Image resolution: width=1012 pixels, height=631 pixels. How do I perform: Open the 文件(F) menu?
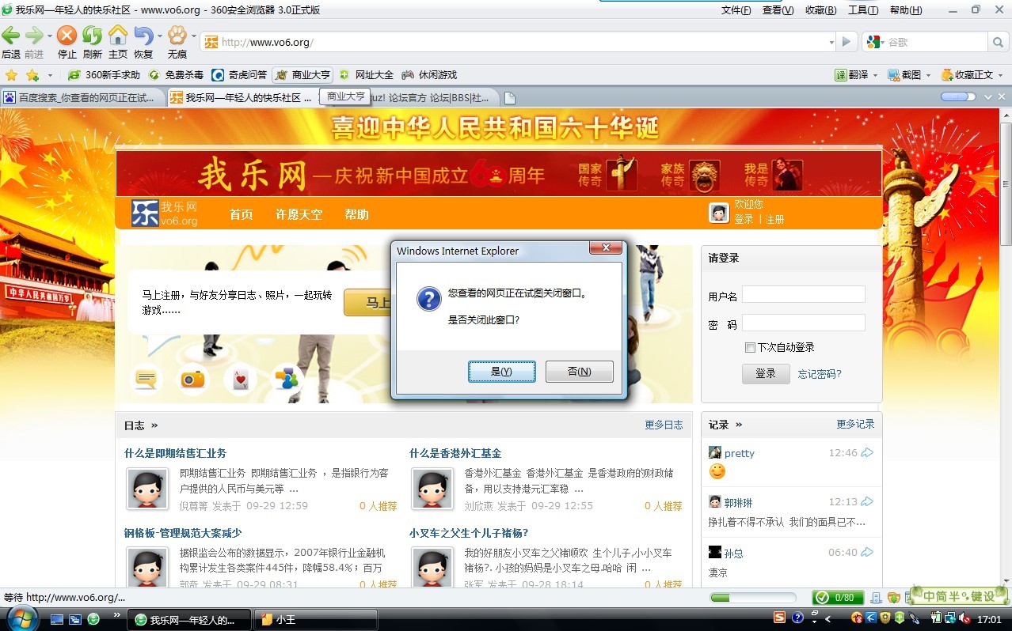click(736, 10)
